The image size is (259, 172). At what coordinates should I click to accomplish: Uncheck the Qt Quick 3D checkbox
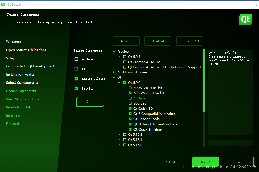[130, 108]
